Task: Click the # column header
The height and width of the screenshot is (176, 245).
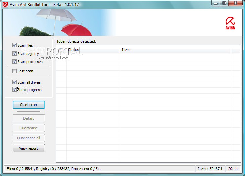Action: [x=61, y=50]
